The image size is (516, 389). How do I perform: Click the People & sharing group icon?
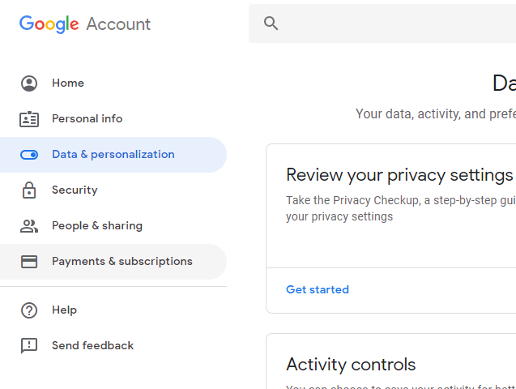29,226
